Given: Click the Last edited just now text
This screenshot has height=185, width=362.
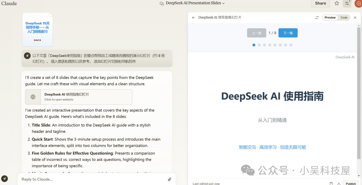Looking at the screenshot, I should (206, 184).
